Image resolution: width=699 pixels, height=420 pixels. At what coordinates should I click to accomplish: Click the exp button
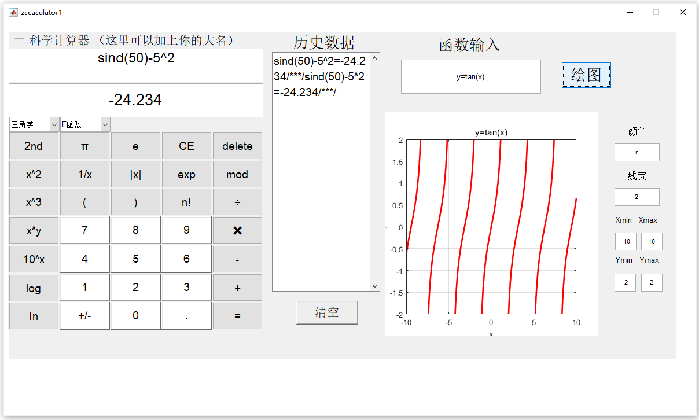click(186, 174)
